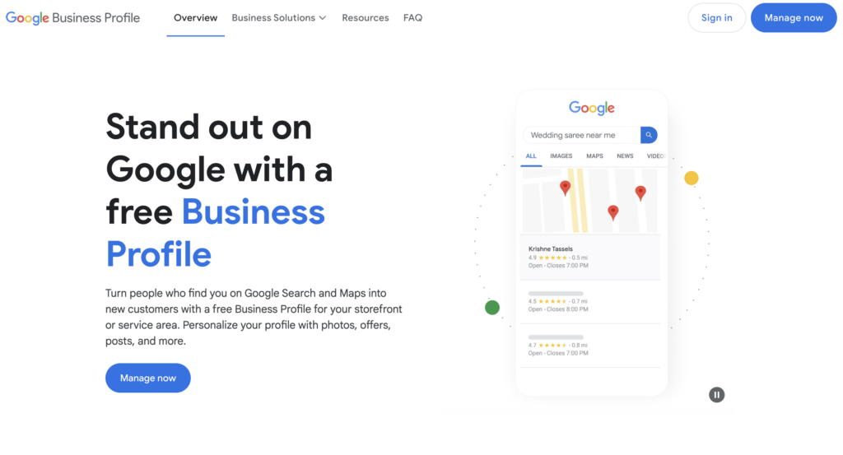Click the rightmost red map pin
This screenshot has height=455, width=843.
click(x=640, y=193)
